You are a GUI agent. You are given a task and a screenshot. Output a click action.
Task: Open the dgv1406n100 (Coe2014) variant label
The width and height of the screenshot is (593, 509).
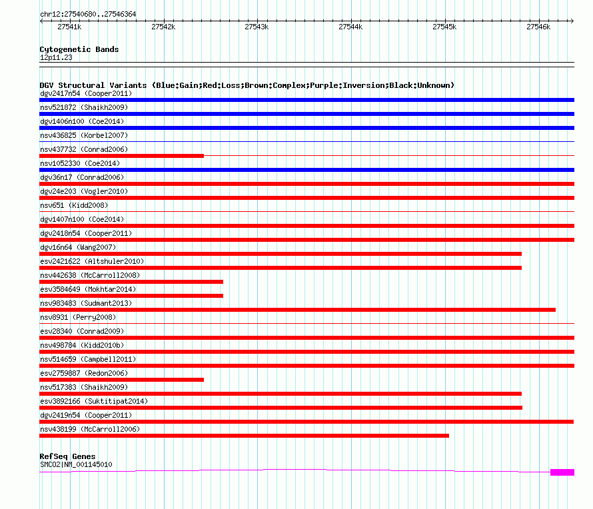[82, 121]
